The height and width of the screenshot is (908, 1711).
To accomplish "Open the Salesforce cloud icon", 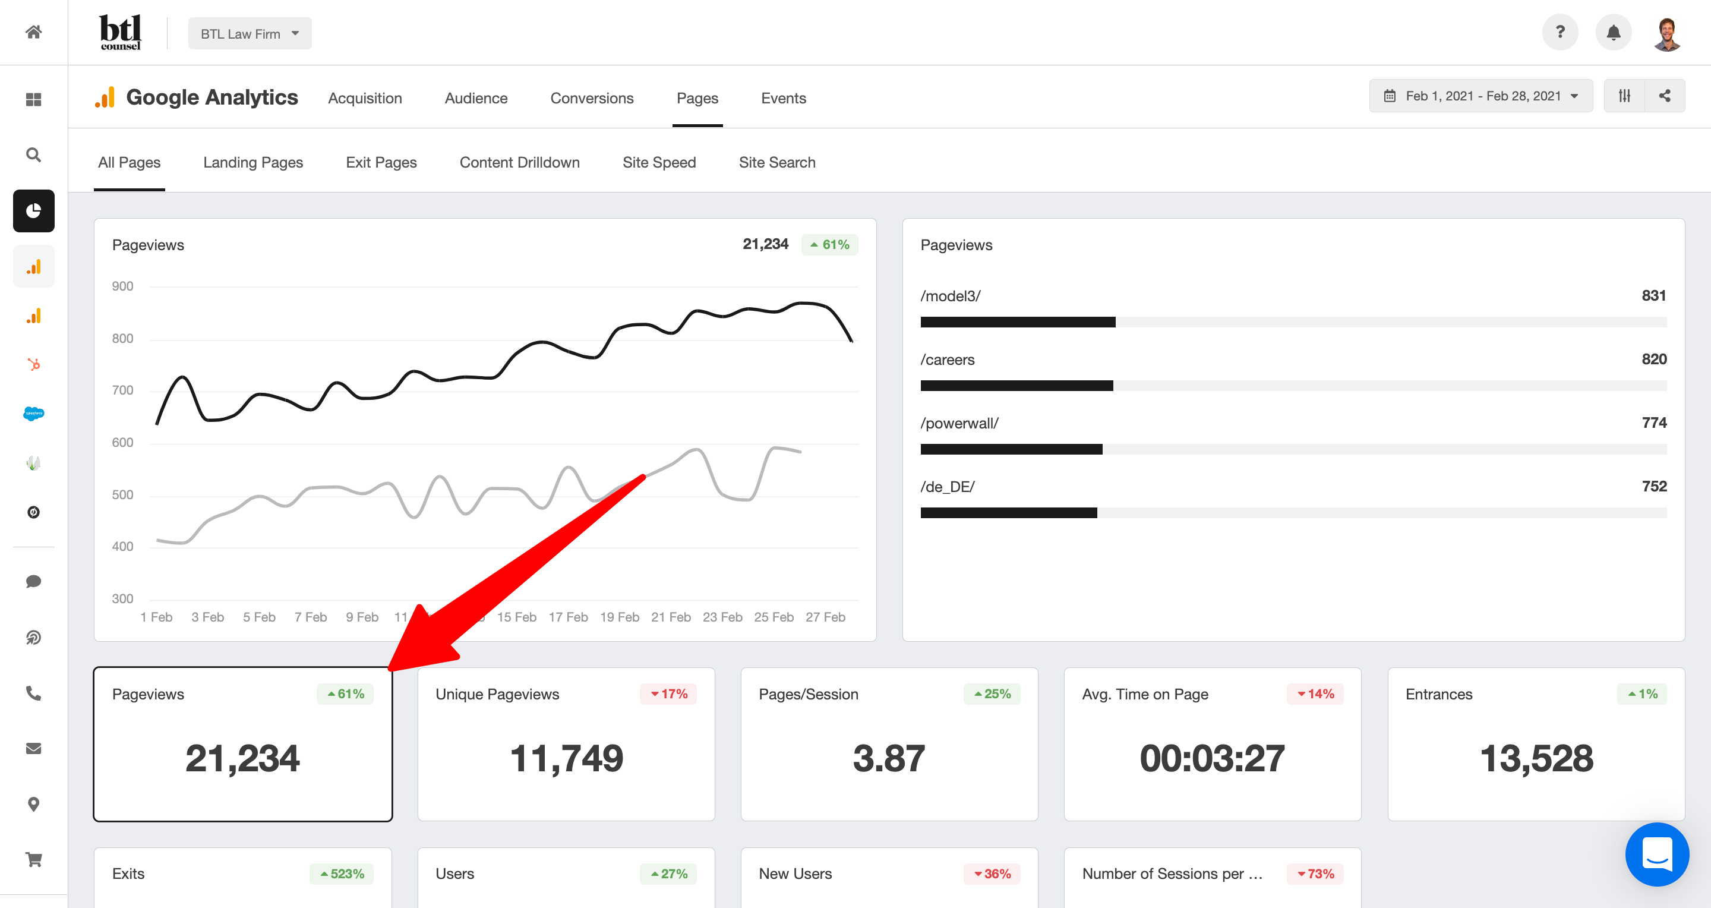I will pos(33,413).
